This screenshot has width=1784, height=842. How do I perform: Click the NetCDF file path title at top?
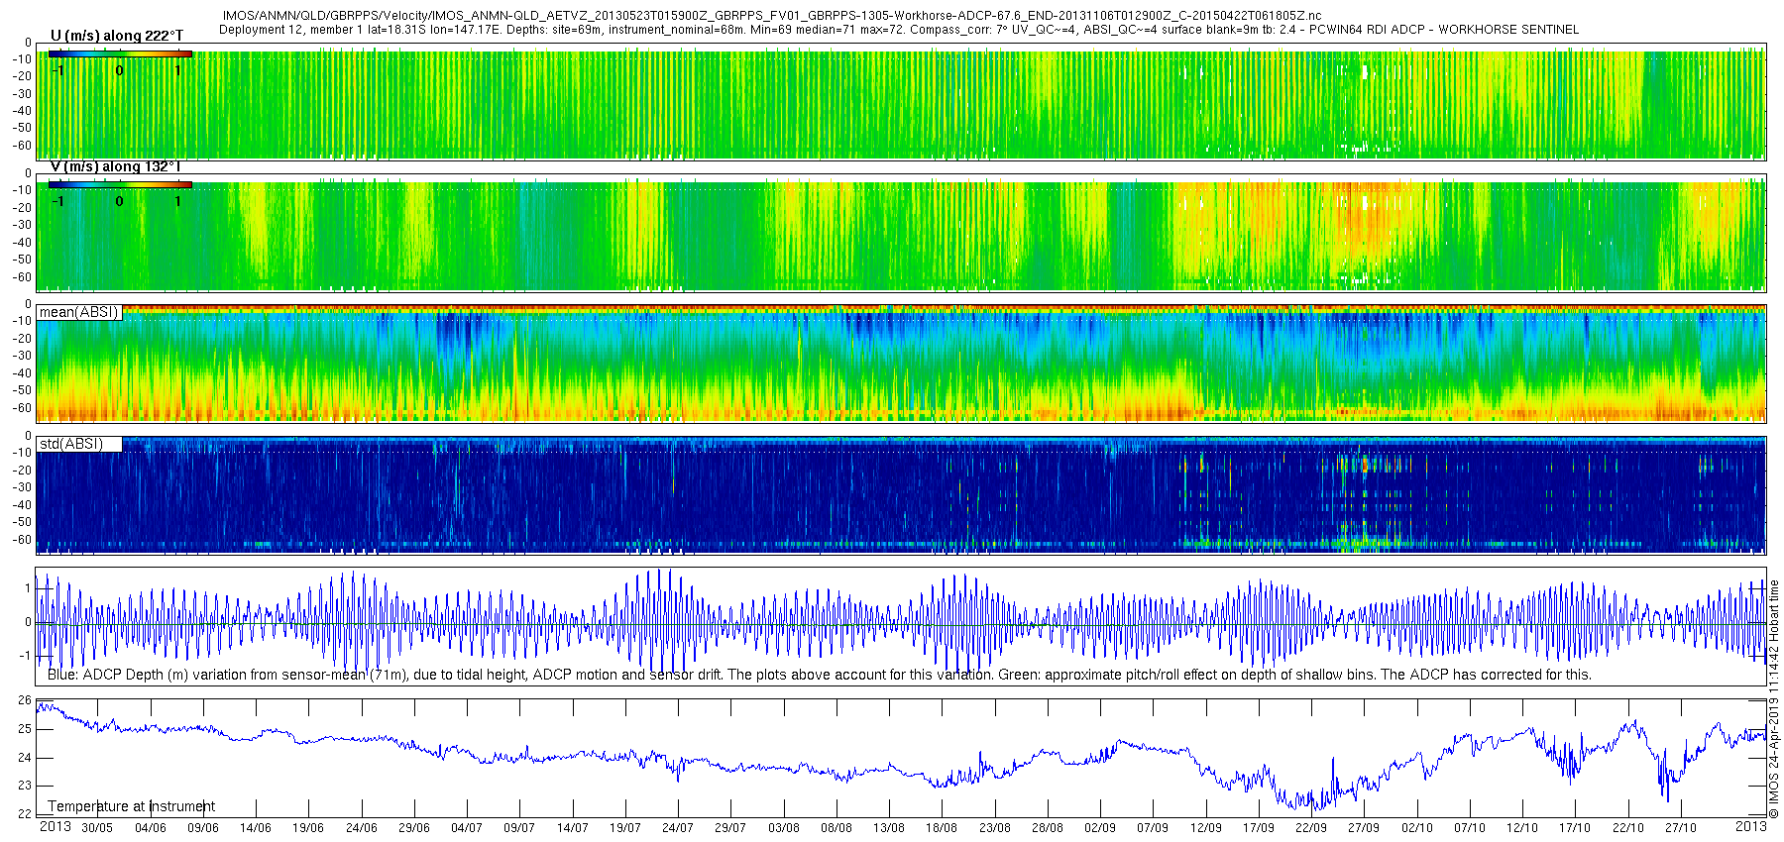pos(771,16)
